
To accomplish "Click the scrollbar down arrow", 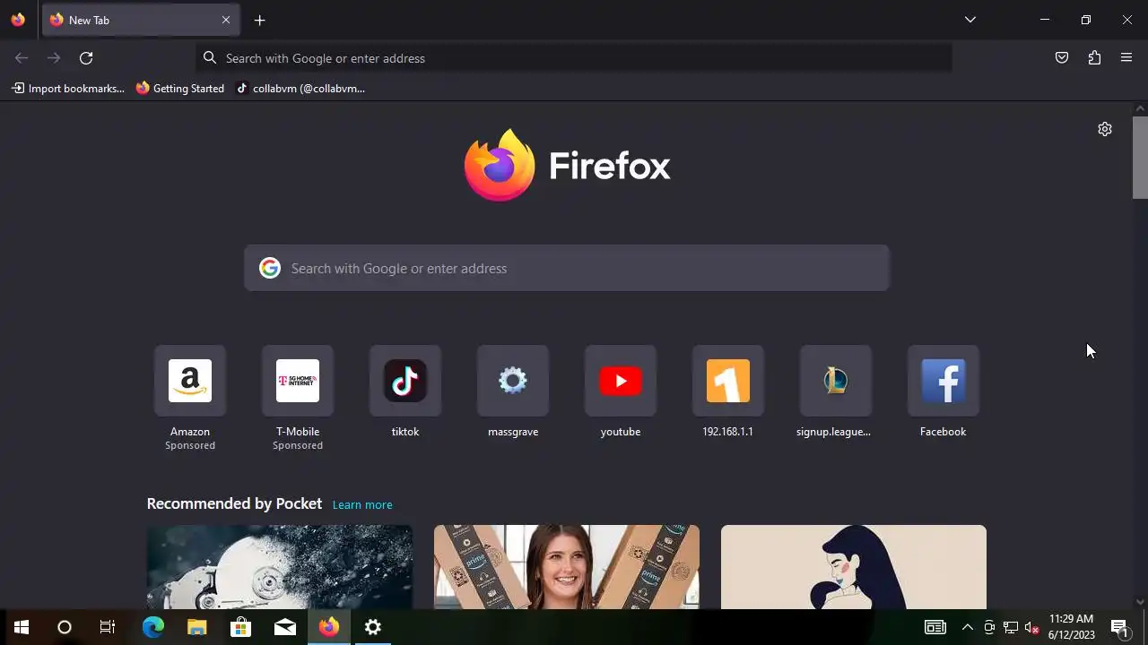I will click(1140, 602).
